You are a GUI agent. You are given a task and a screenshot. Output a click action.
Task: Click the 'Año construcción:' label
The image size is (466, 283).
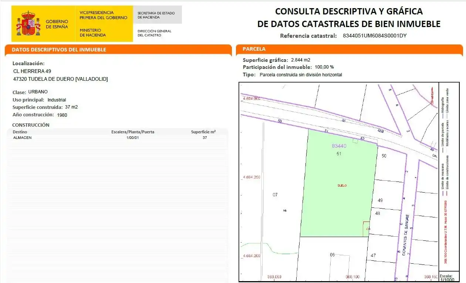point(33,115)
